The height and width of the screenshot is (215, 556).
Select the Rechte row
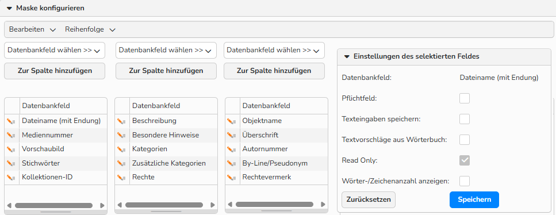(166, 178)
